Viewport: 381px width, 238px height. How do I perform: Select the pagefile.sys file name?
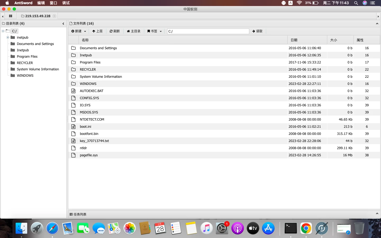point(89,155)
